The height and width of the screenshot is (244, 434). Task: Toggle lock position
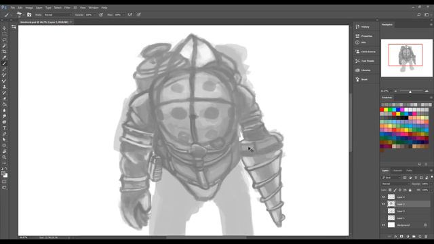[400, 190]
